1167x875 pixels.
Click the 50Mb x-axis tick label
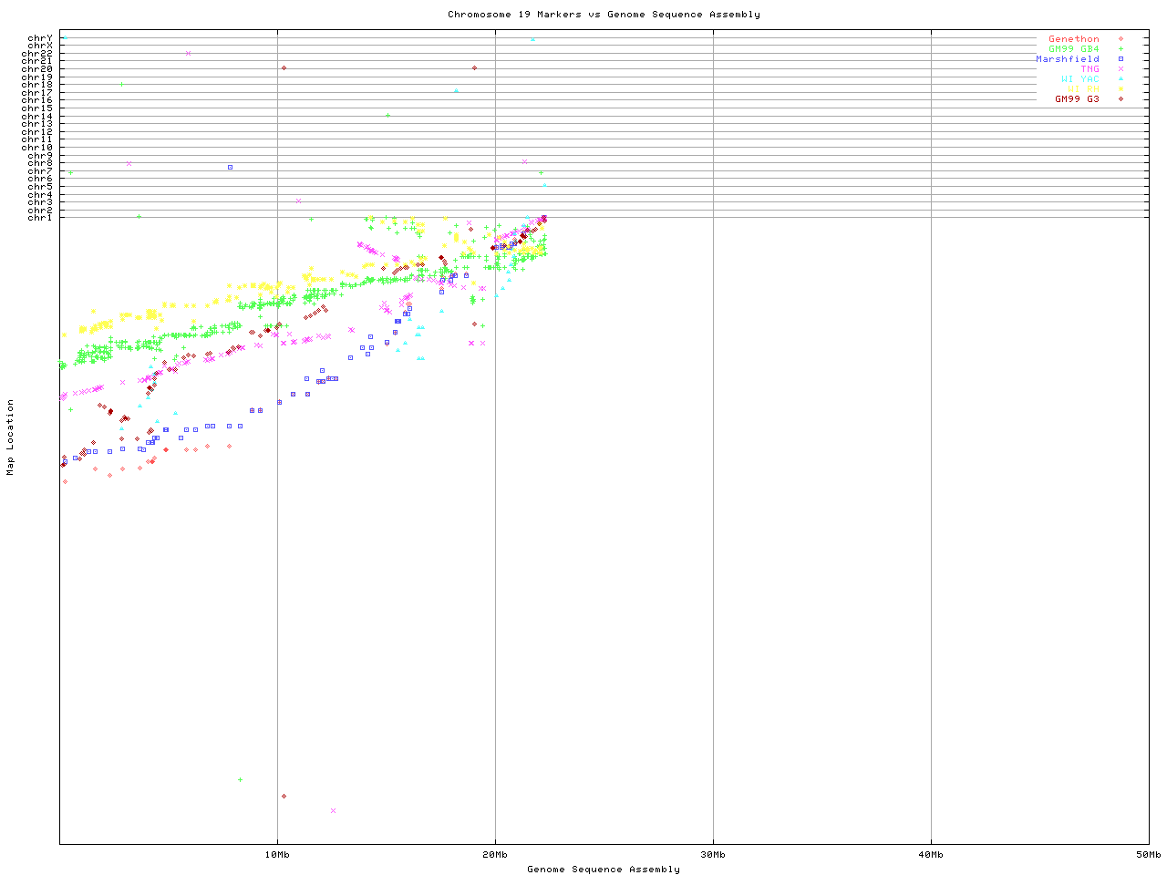coord(1148,855)
